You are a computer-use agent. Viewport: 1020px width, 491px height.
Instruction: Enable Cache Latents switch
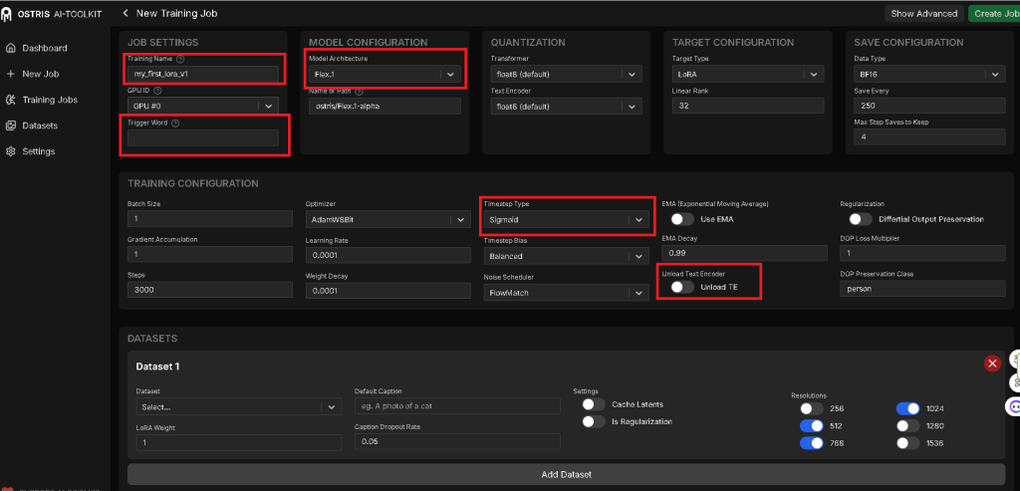(594, 404)
